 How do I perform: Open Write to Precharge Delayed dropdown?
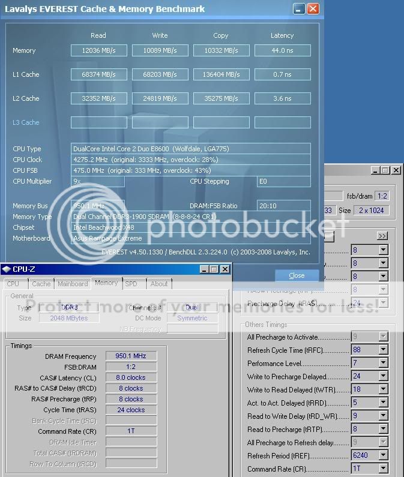tap(384, 376)
